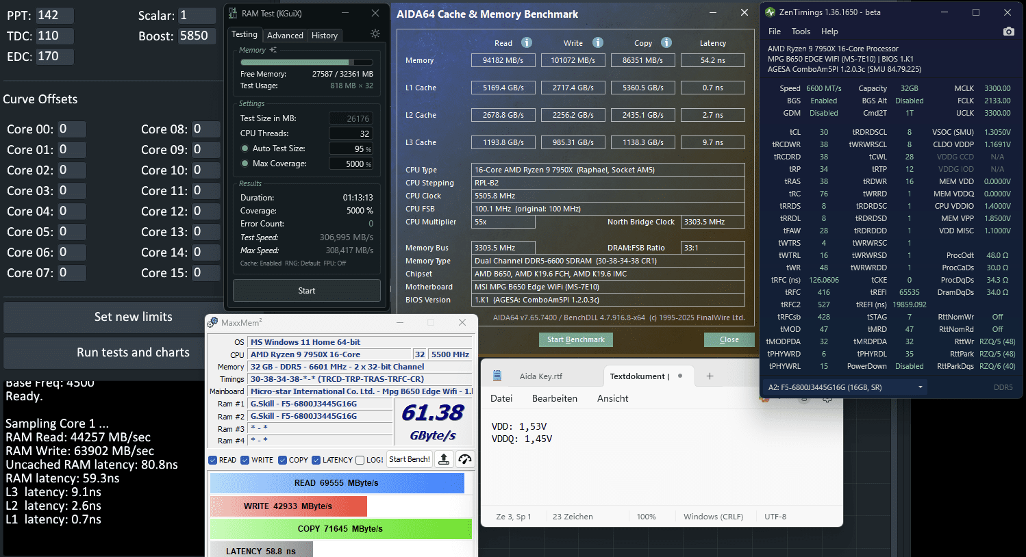This screenshot has width=1026, height=557.
Task: Click the 100% zoom in Notepad status bar
Action: pos(646,517)
